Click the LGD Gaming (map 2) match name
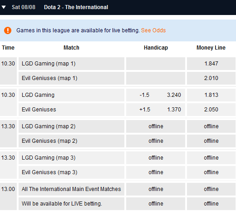The image size is (236, 211). (49, 126)
